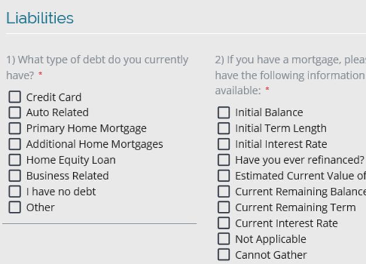The height and width of the screenshot is (264, 366).
Task: Check the Credit Card checkbox
Action: 15,97
